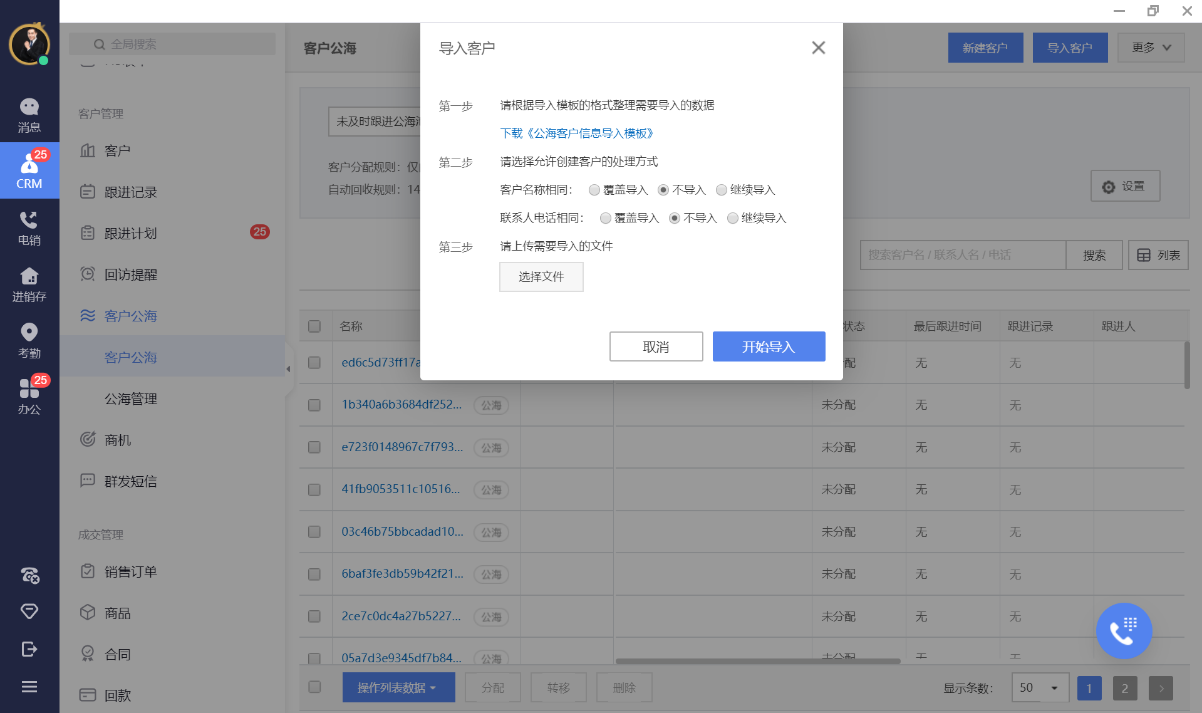Select 覆盖导入 for 联系人电话相同
This screenshot has height=713, width=1202.
[x=606, y=218]
